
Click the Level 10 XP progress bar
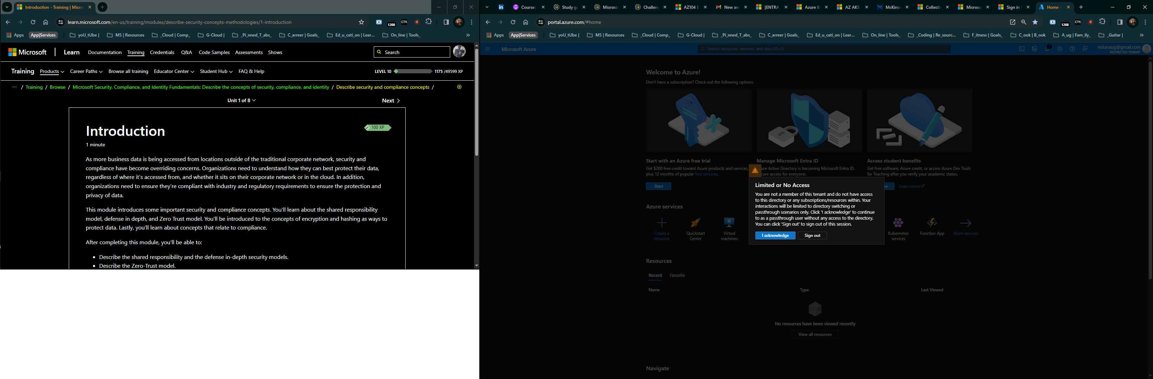[x=413, y=72]
